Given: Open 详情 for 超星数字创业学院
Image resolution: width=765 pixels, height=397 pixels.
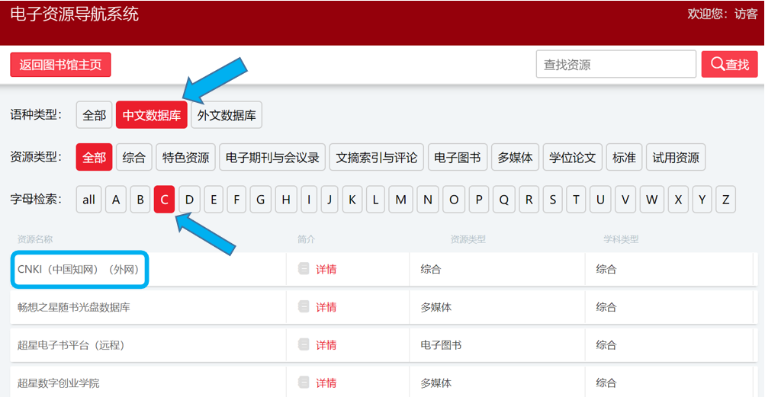Looking at the screenshot, I should tap(326, 383).
